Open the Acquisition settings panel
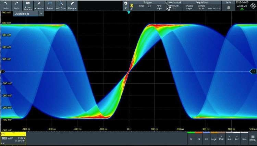 (202, 5)
